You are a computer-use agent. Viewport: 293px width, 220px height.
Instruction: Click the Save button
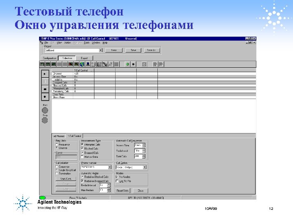[133, 50]
